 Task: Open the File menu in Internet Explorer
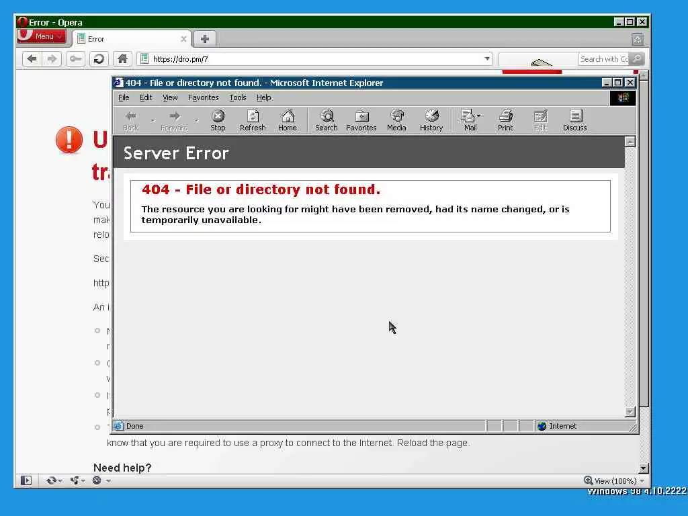pyautogui.click(x=124, y=97)
